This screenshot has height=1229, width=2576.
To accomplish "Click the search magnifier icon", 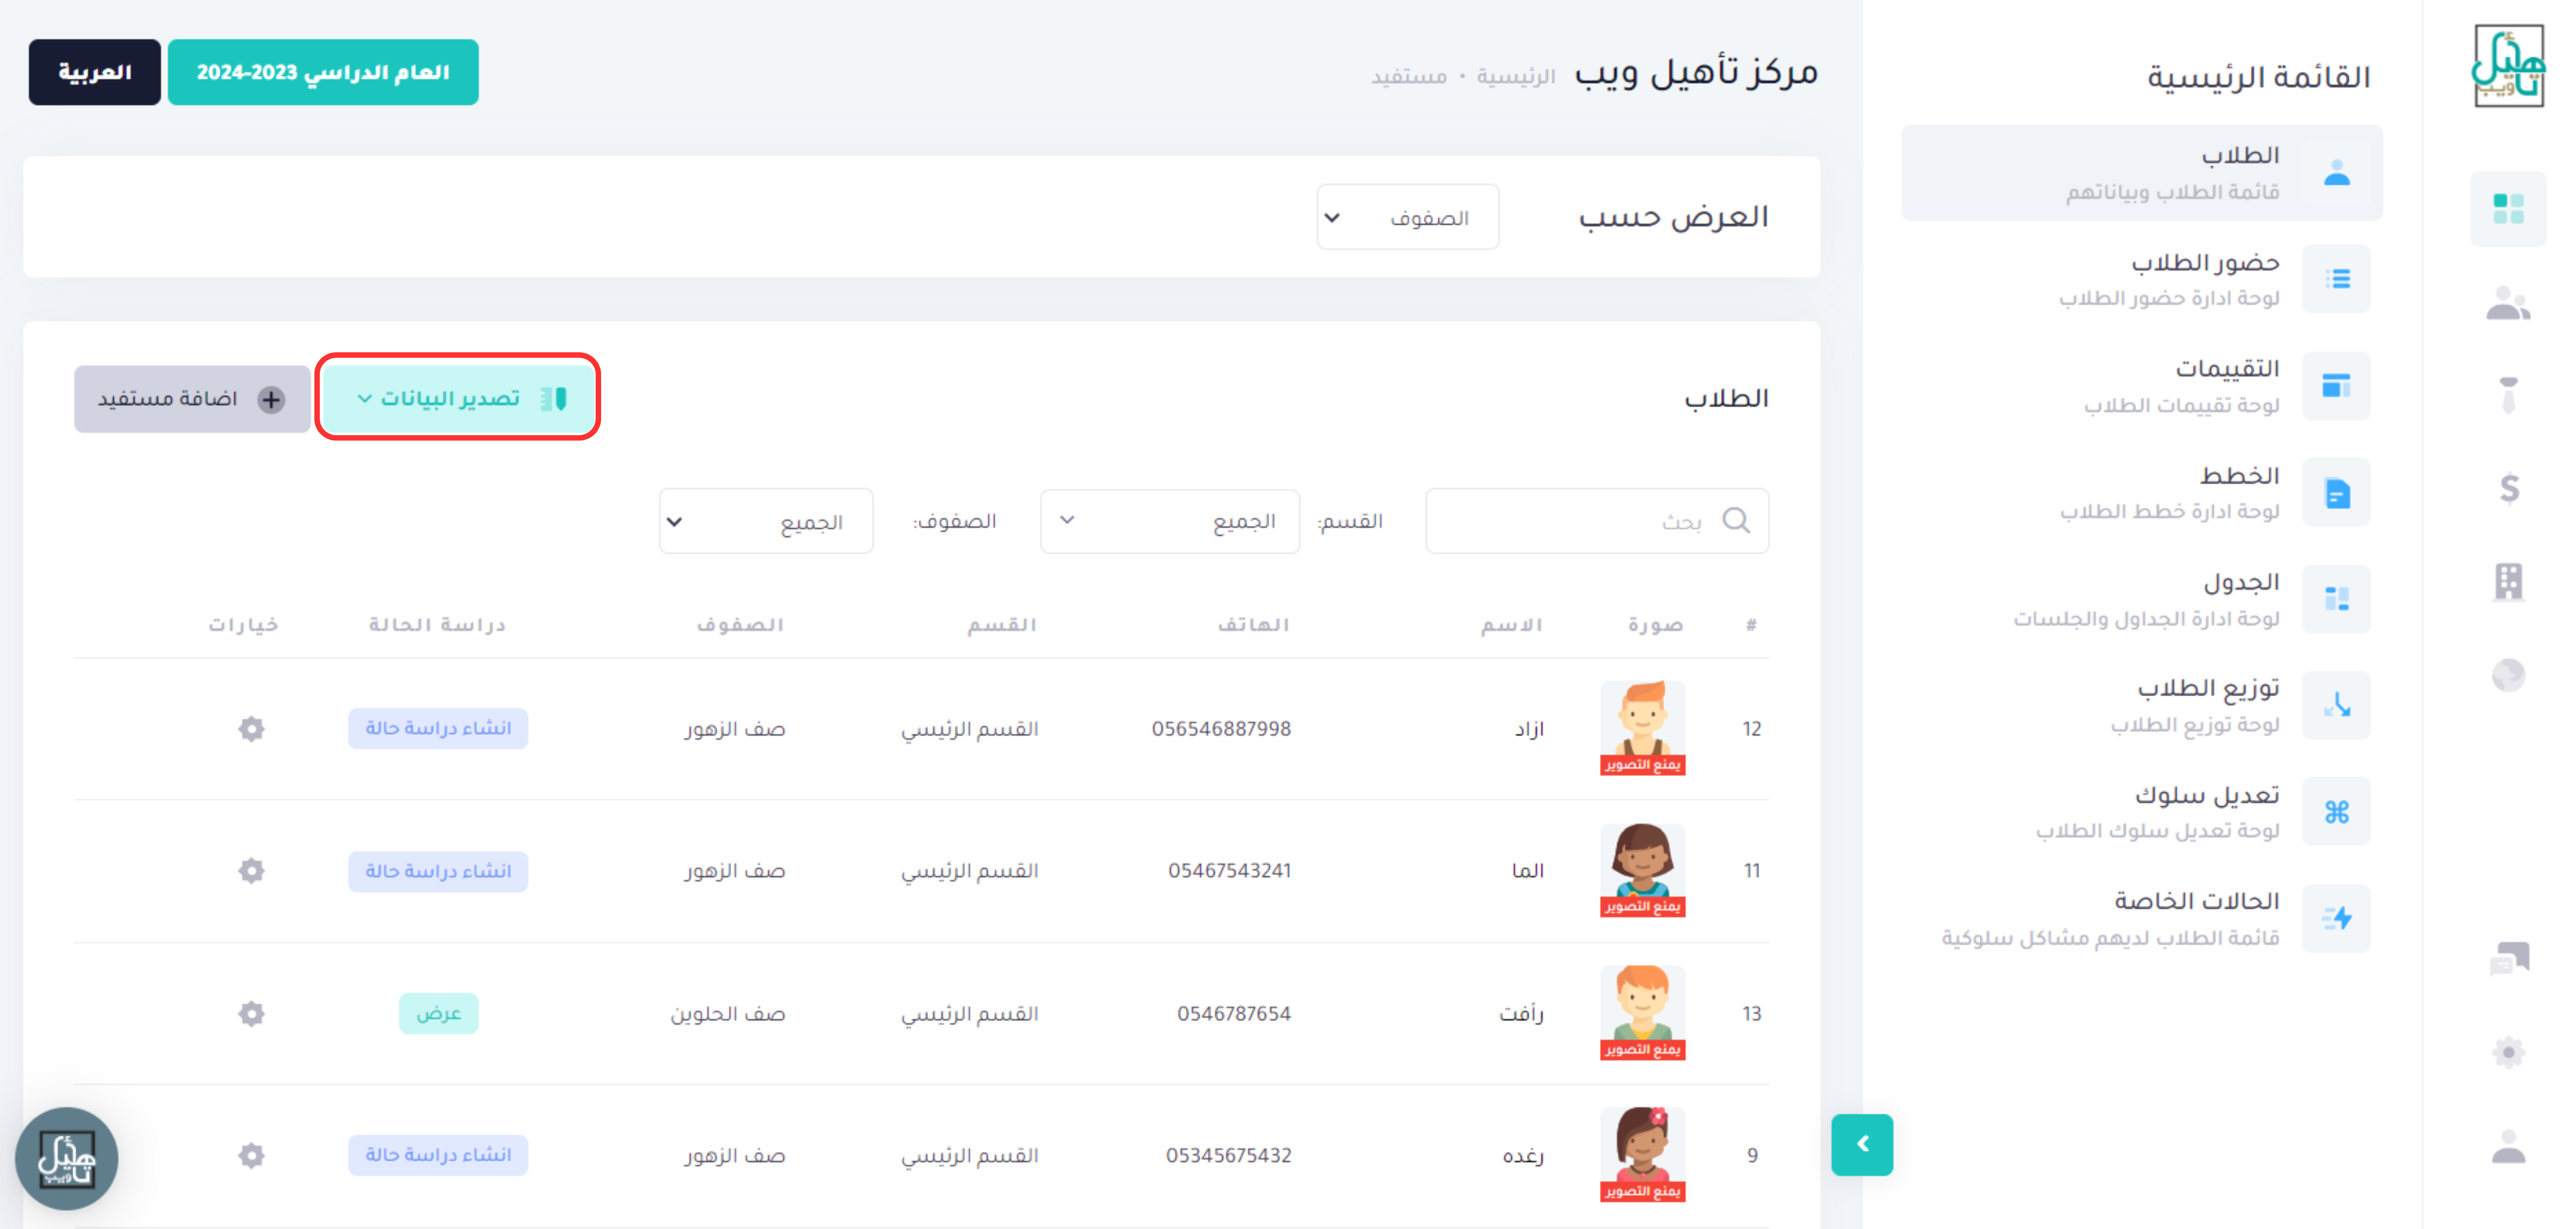I will pos(1736,521).
